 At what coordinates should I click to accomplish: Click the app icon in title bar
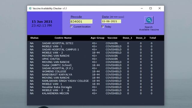point(30,8)
